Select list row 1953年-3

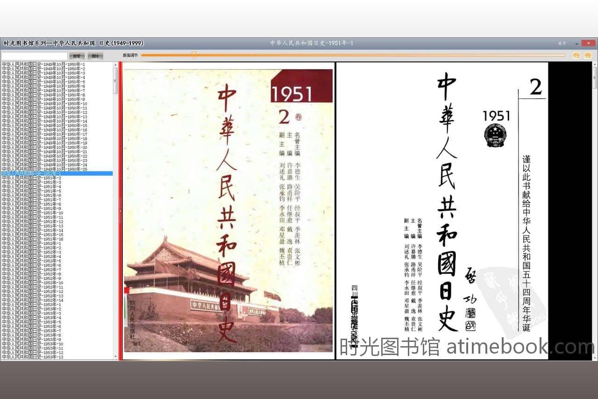(x=57, y=313)
